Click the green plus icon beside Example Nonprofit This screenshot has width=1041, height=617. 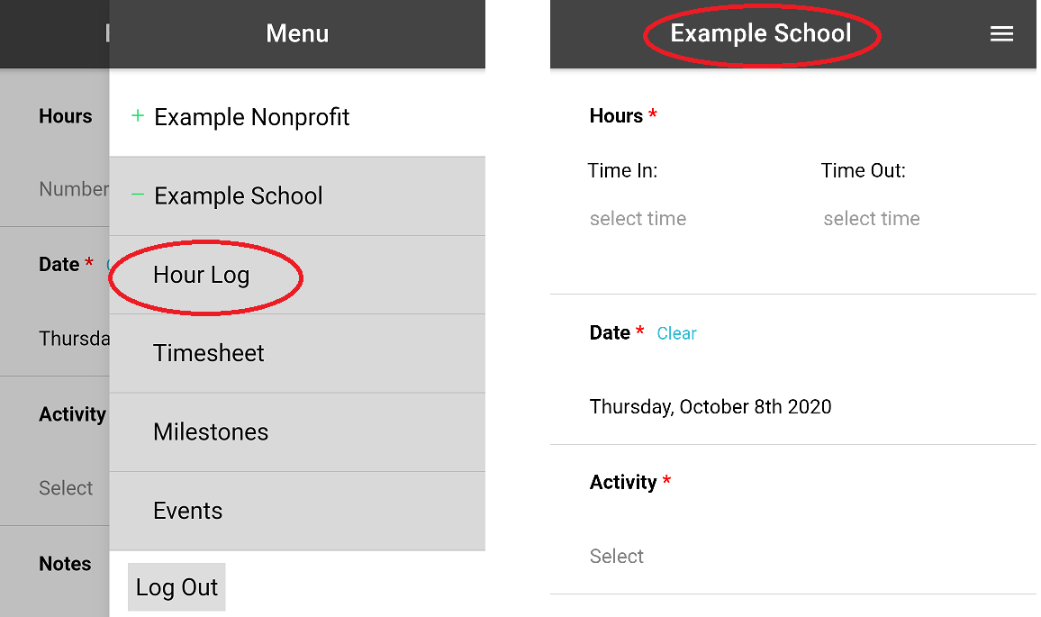click(138, 116)
